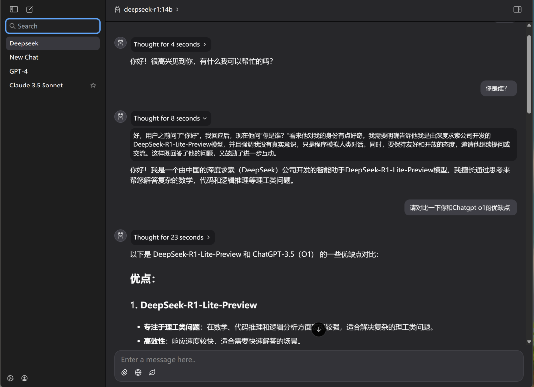Toggle star on Claude 3.5 Sonnet
534x387 pixels.
(93, 85)
